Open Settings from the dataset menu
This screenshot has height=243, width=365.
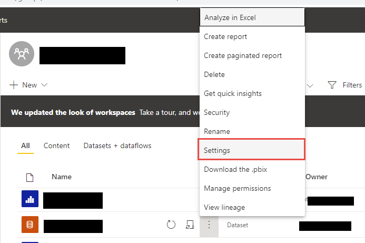(x=217, y=150)
